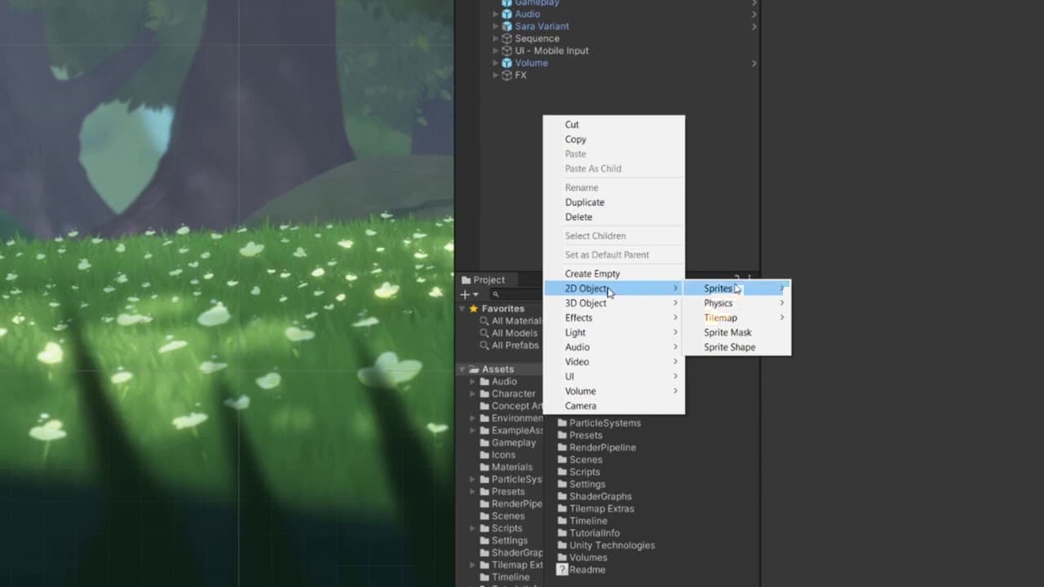This screenshot has height=587, width=1044.
Task: Click the Volume prefab cube icon in Hierarchy
Action: pyautogui.click(x=507, y=63)
